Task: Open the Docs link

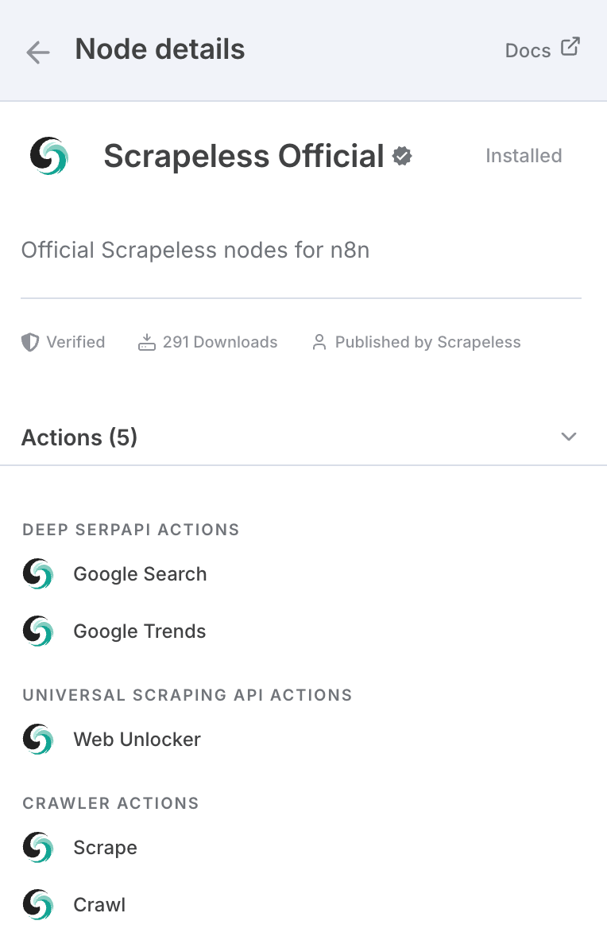Action: tap(528, 50)
